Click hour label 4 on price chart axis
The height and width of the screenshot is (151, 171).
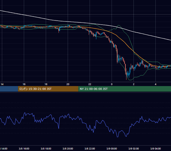pyautogui.click(x=155, y=84)
